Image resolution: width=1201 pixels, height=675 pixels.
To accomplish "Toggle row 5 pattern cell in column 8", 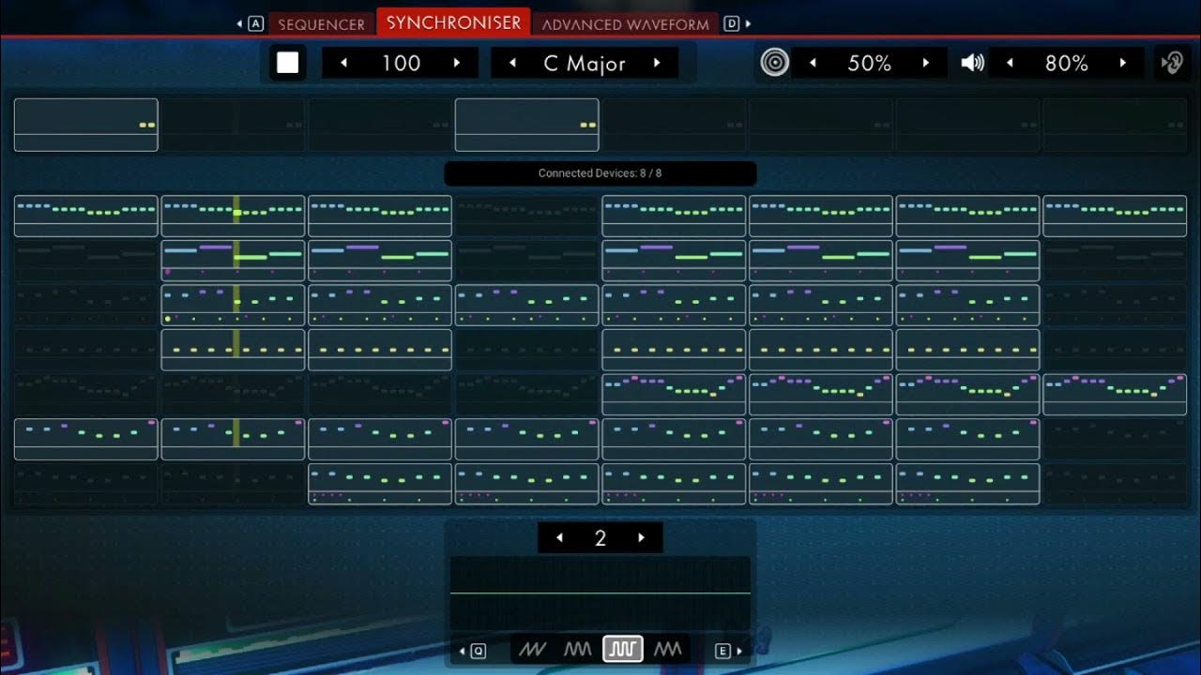I will (x=1115, y=394).
